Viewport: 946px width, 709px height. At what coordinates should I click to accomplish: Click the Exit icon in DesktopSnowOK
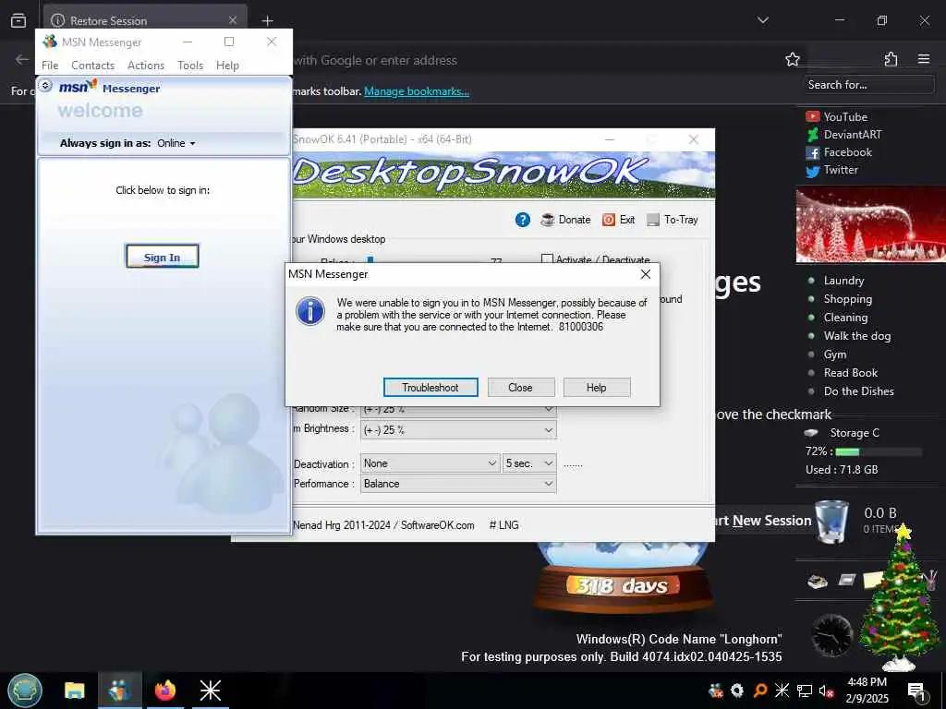pyautogui.click(x=609, y=220)
